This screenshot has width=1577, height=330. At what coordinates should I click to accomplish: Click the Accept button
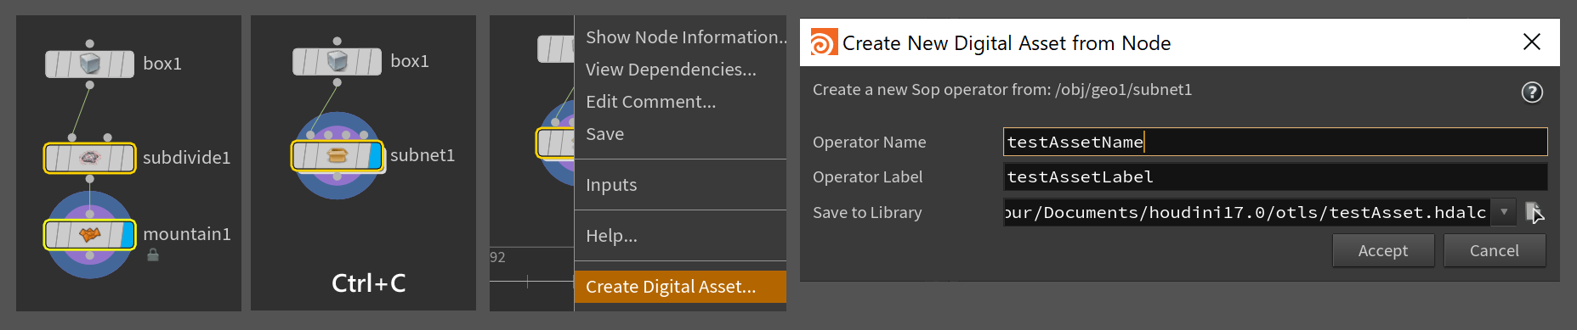[x=1383, y=250]
